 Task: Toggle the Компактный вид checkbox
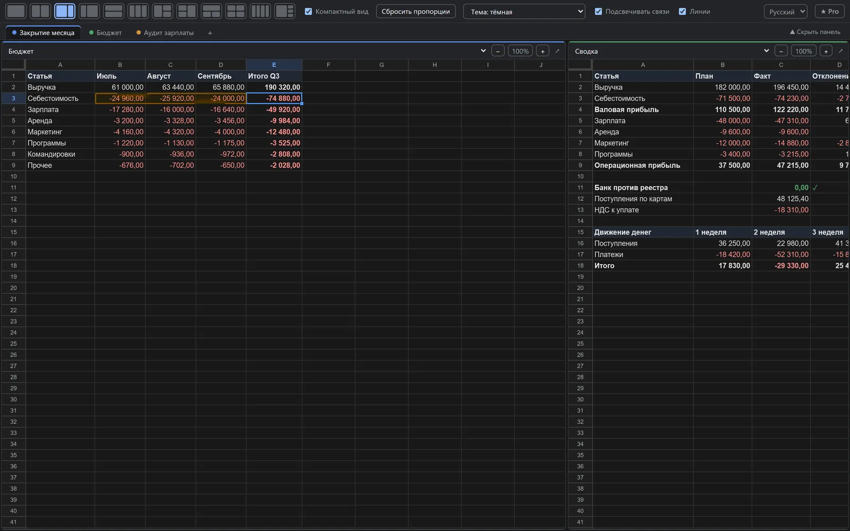click(308, 11)
